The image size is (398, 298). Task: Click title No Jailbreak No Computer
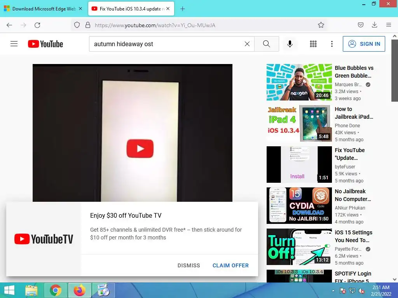point(353,195)
